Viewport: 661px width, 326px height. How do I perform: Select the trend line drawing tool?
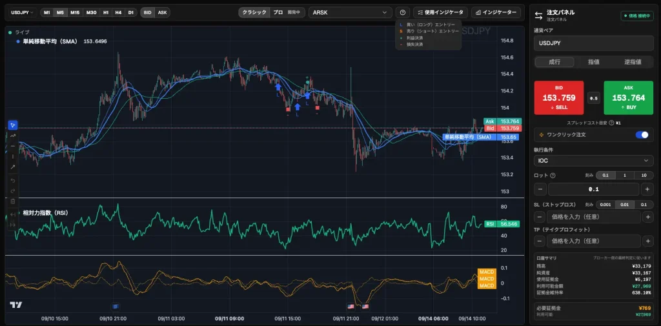pos(13,136)
